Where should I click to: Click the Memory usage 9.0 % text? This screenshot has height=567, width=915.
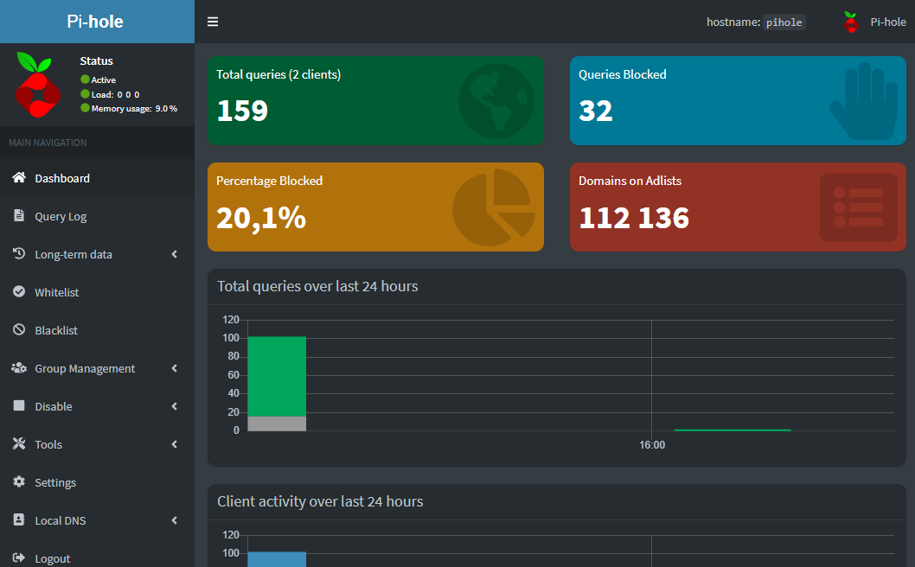click(x=134, y=109)
